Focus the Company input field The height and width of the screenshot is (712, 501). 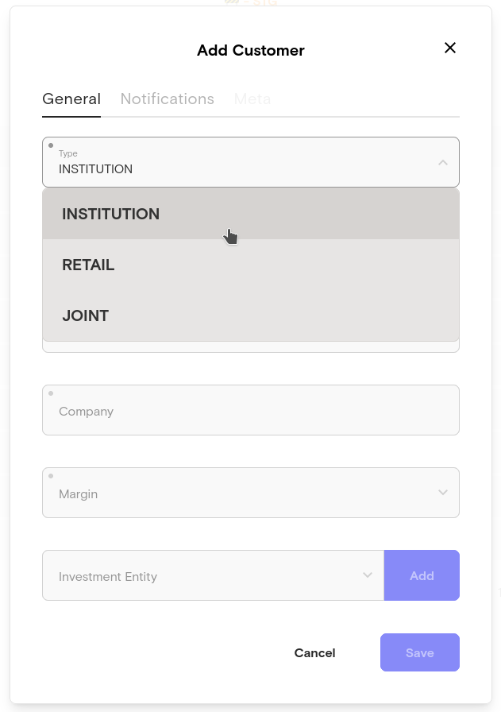pyautogui.click(x=250, y=411)
